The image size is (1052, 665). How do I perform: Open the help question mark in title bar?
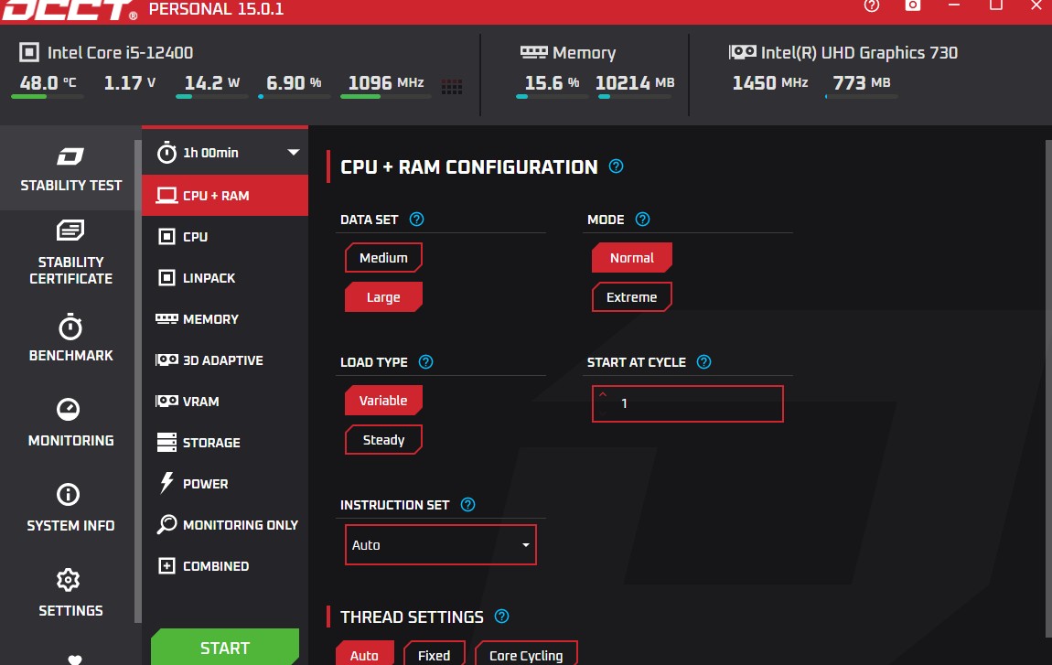click(871, 5)
